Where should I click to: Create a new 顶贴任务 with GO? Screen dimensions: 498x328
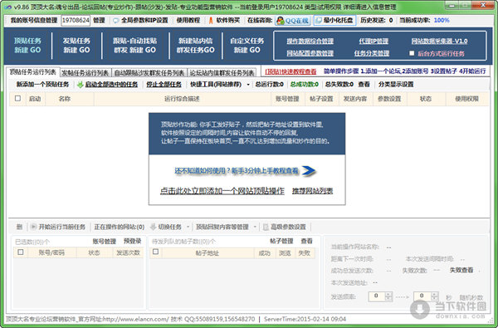click(27, 46)
